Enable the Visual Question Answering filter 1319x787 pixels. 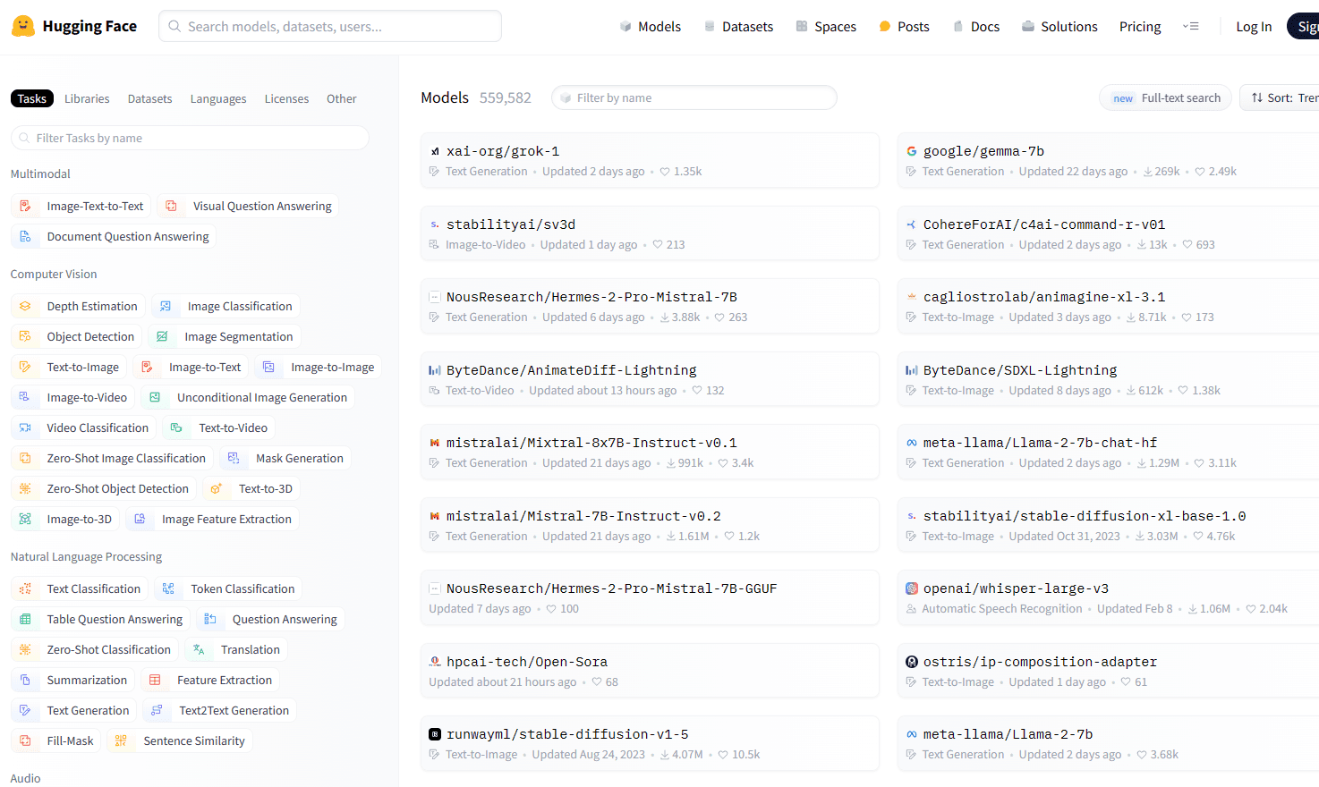(x=248, y=206)
